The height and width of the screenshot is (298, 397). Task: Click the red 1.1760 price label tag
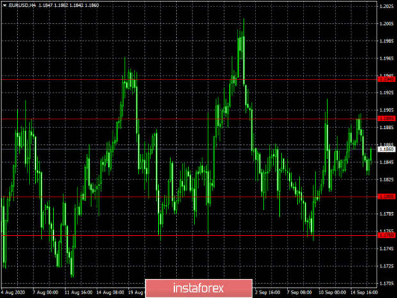click(x=387, y=235)
